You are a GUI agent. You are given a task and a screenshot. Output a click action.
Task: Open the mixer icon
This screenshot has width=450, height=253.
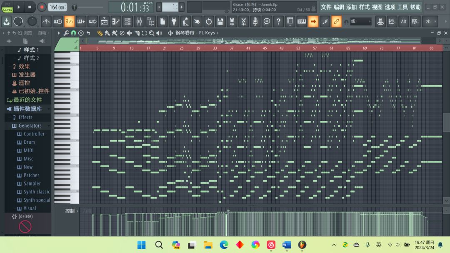click(139, 21)
